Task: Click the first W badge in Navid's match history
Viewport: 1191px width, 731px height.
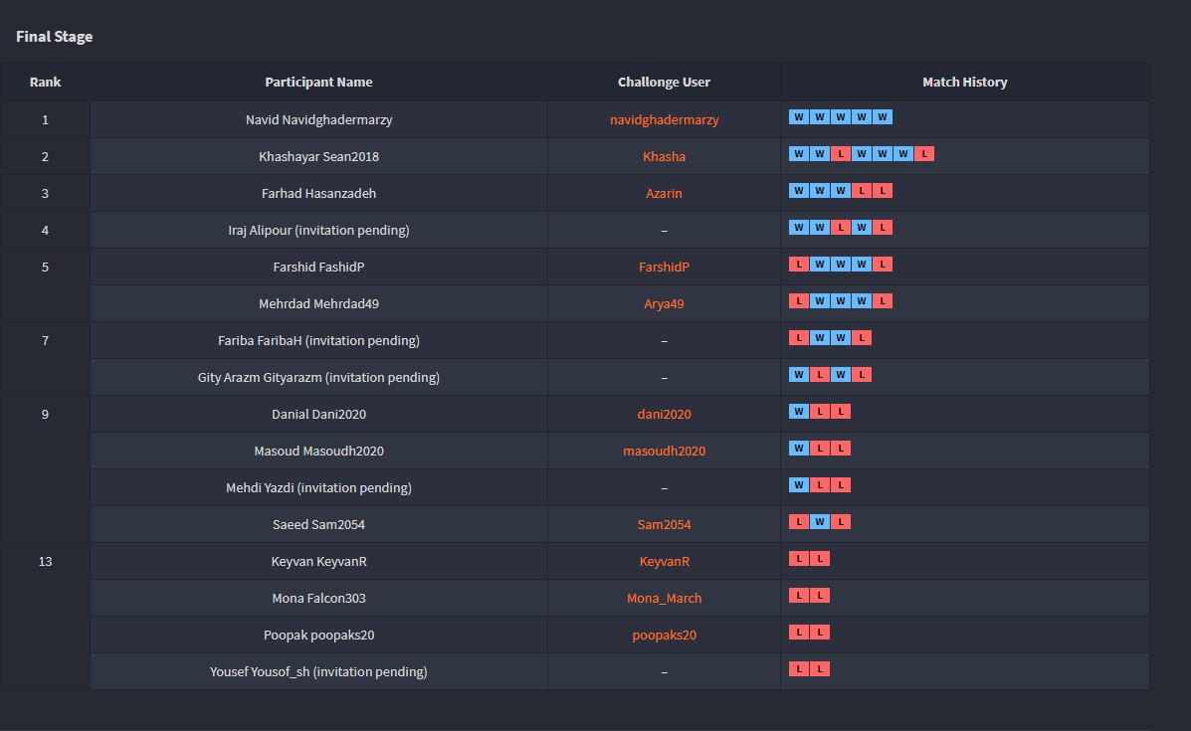Action: coord(799,117)
